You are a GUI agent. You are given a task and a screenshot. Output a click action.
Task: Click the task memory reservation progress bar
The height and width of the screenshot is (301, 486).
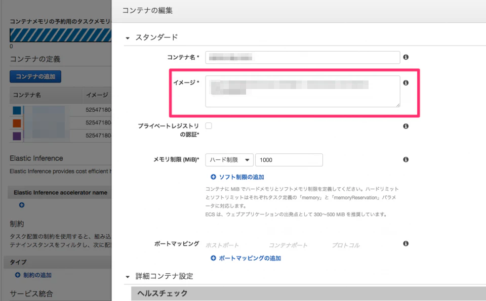61,36
